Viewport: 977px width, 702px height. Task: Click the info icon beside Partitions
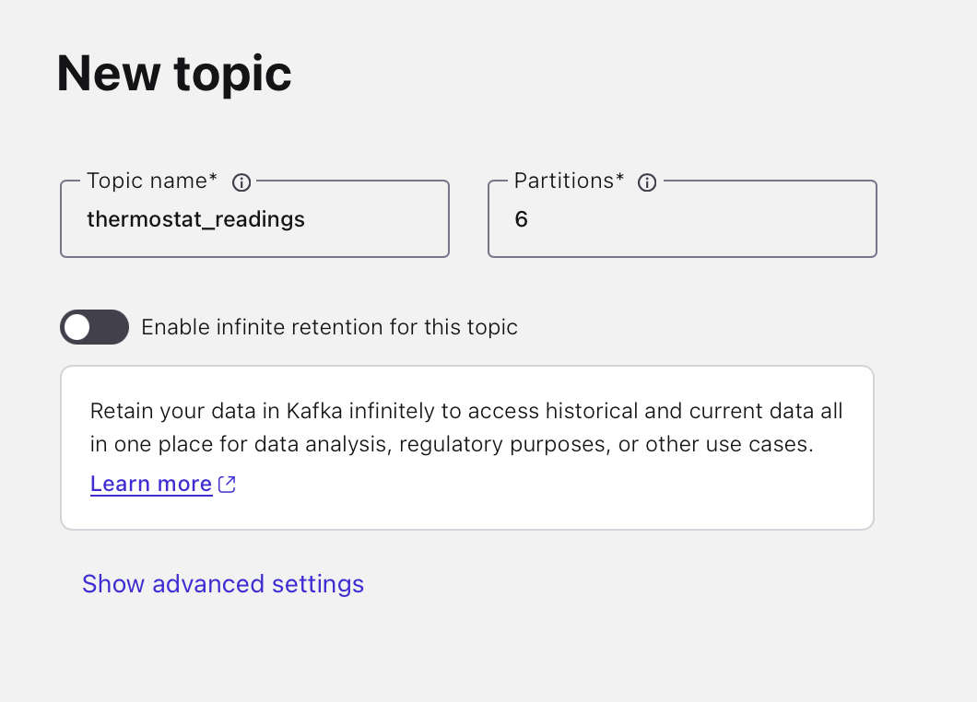coord(647,182)
